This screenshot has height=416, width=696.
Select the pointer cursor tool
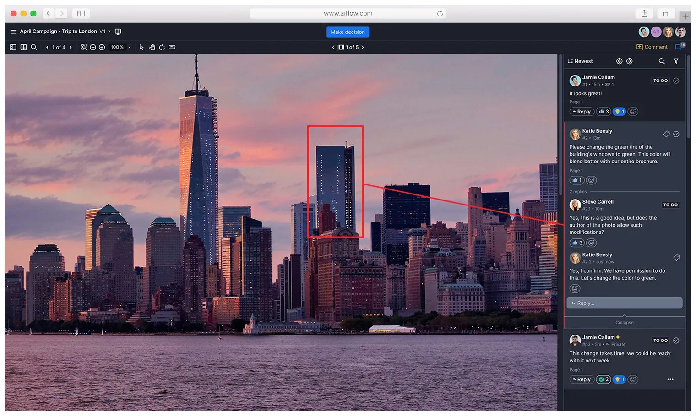point(141,47)
